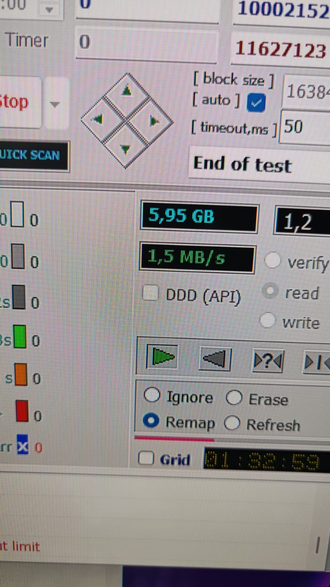Click the red block color swatch
The height and width of the screenshot is (587, 330).
pos(22,411)
